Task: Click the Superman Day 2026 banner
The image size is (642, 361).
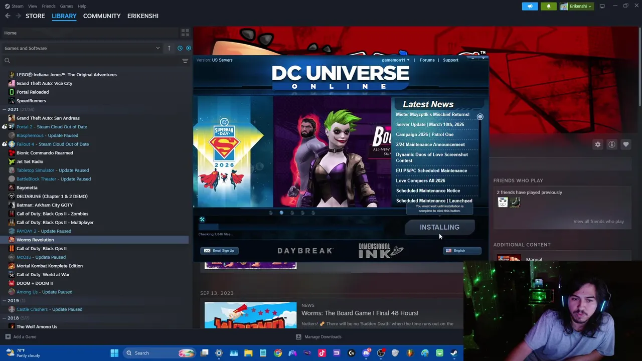Action: click(x=231, y=152)
